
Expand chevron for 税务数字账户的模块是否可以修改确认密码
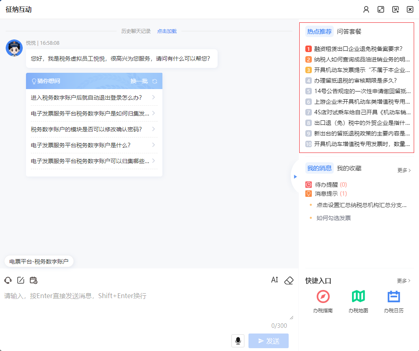[153, 129]
